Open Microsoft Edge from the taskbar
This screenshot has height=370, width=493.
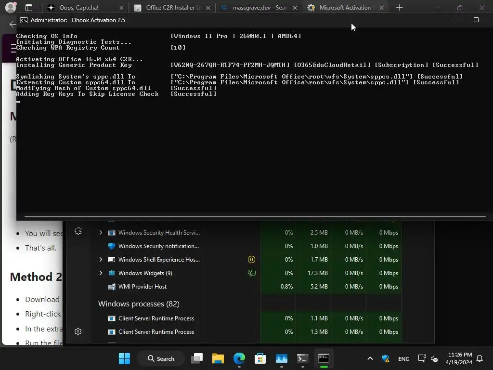[x=239, y=358]
